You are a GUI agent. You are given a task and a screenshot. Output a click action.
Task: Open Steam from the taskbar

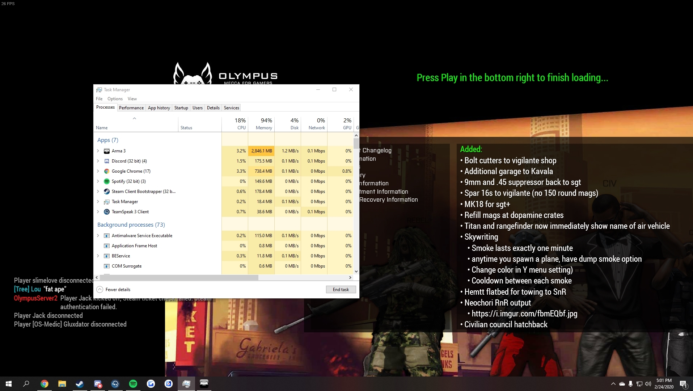(80, 384)
